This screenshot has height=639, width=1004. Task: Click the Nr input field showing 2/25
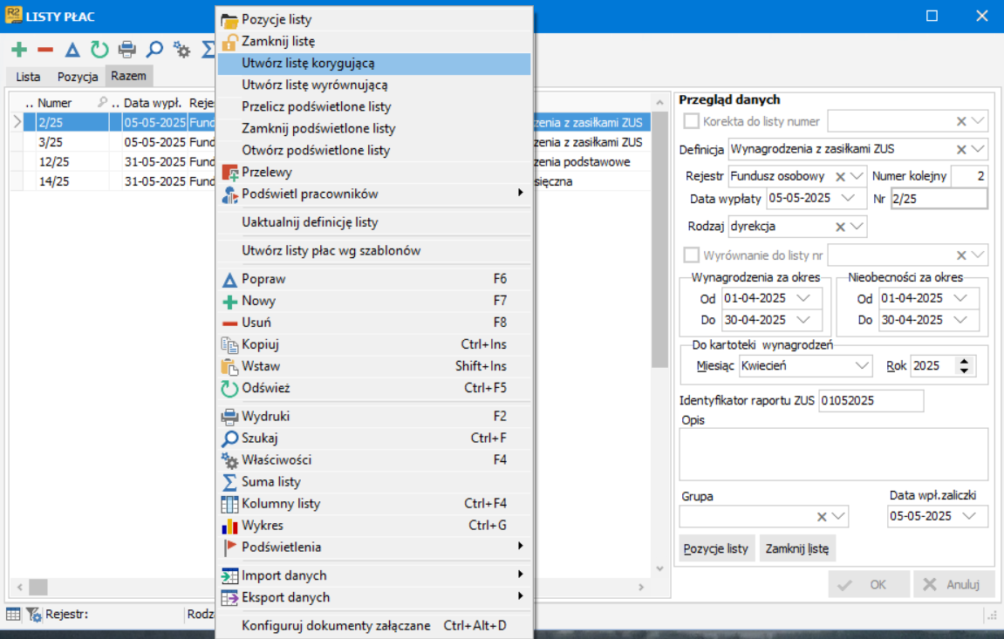click(x=939, y=199)
